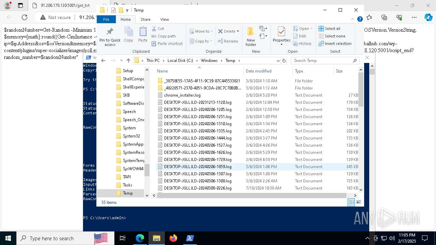The width and height of the screenshot is (436, 245).
Task: Go up one folder level arrow
Action: pos(128,61)
